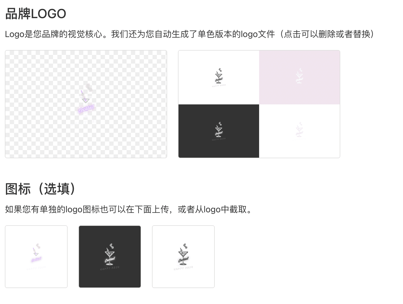This screenshot has height=304, width=403.
Task: Choose the dark-background cocktail icon thumbnail
Action: coord(110,257)
